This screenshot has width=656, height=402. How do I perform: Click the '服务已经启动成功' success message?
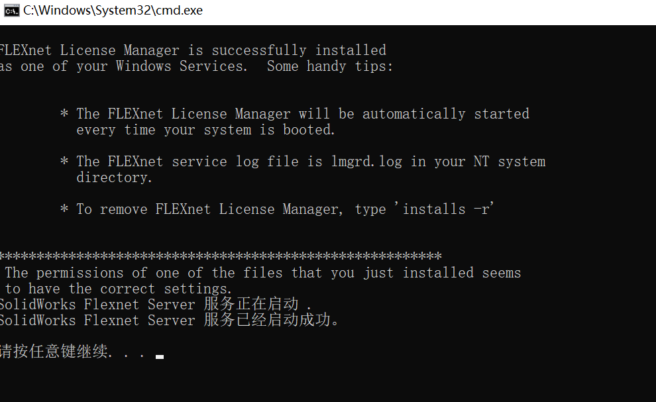click(x=169, y=321)
